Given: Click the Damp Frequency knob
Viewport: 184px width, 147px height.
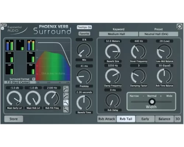Looking at the screenshot, I should [113, 76].
